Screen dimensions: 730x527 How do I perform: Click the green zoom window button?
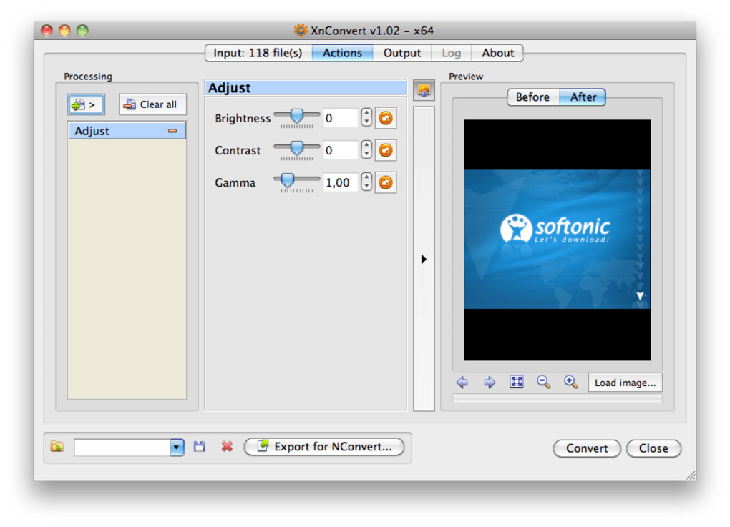tap(82, 31)
